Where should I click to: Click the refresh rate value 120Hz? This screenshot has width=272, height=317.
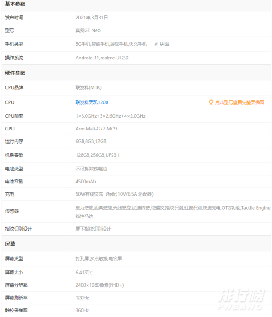[x=82, y=298]
